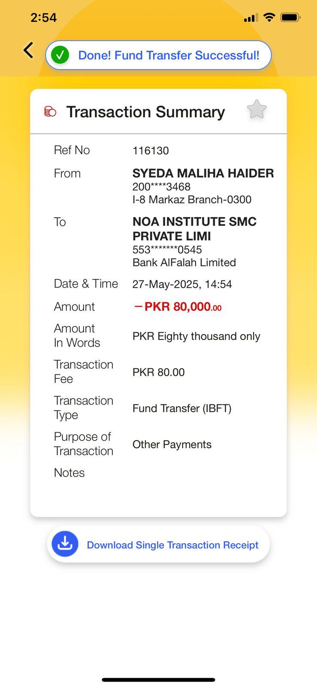The image size is (317, 688).
Task: Tap the Transaction Summary heading
Action: pyautogui.click(x=145, y=112)
